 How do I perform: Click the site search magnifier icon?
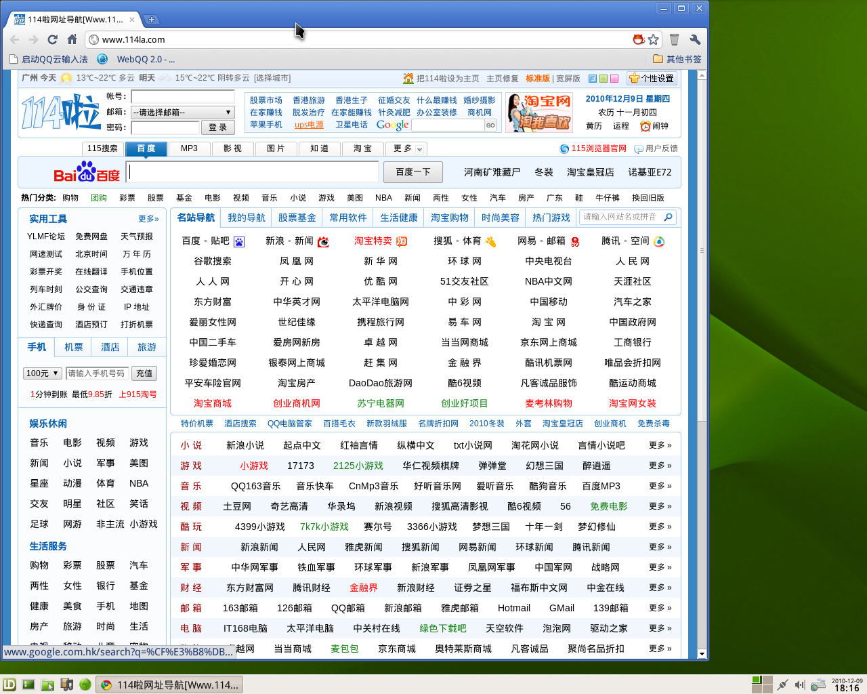click(x=668, y=217)
